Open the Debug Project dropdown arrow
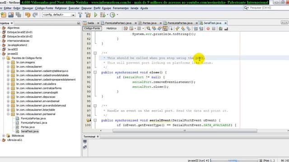This screenshot has height=162, width=289. click(107, 15)
